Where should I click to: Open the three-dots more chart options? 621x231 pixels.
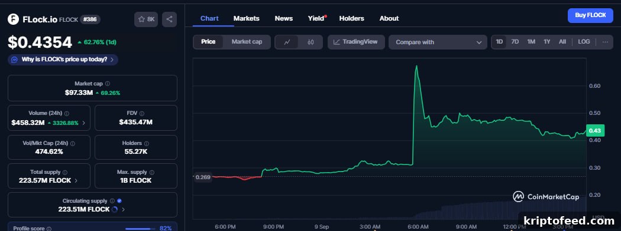coord(605,42)
